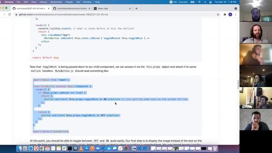Click the '<div className="App">' code line

click(56, 35)
